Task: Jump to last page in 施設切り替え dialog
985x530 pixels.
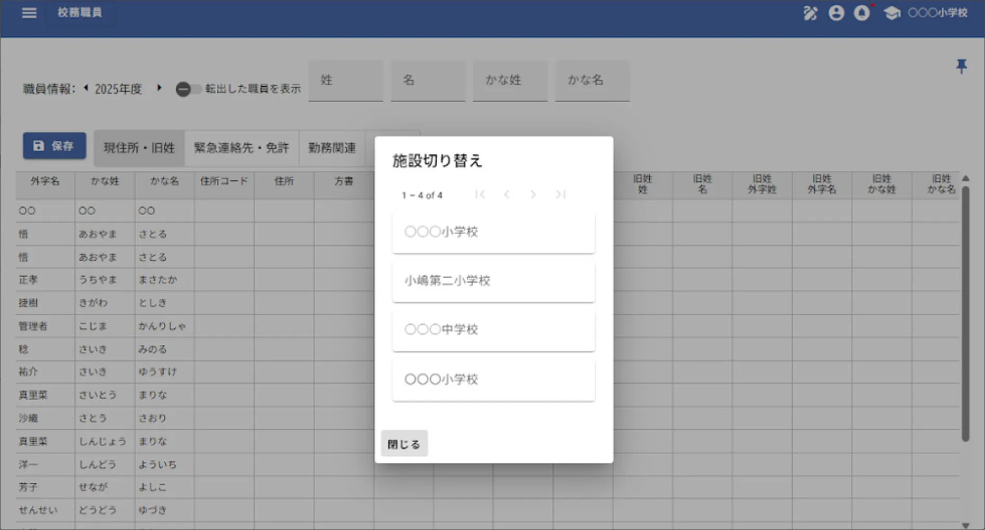Action: coord(560,194)
